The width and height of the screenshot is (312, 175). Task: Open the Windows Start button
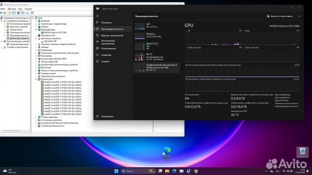(x=117, y=171)
